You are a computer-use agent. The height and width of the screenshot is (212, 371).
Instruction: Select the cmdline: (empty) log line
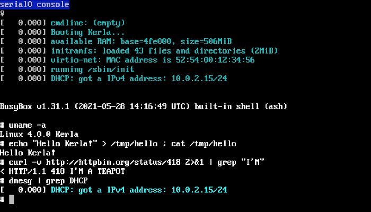(87, 23)
